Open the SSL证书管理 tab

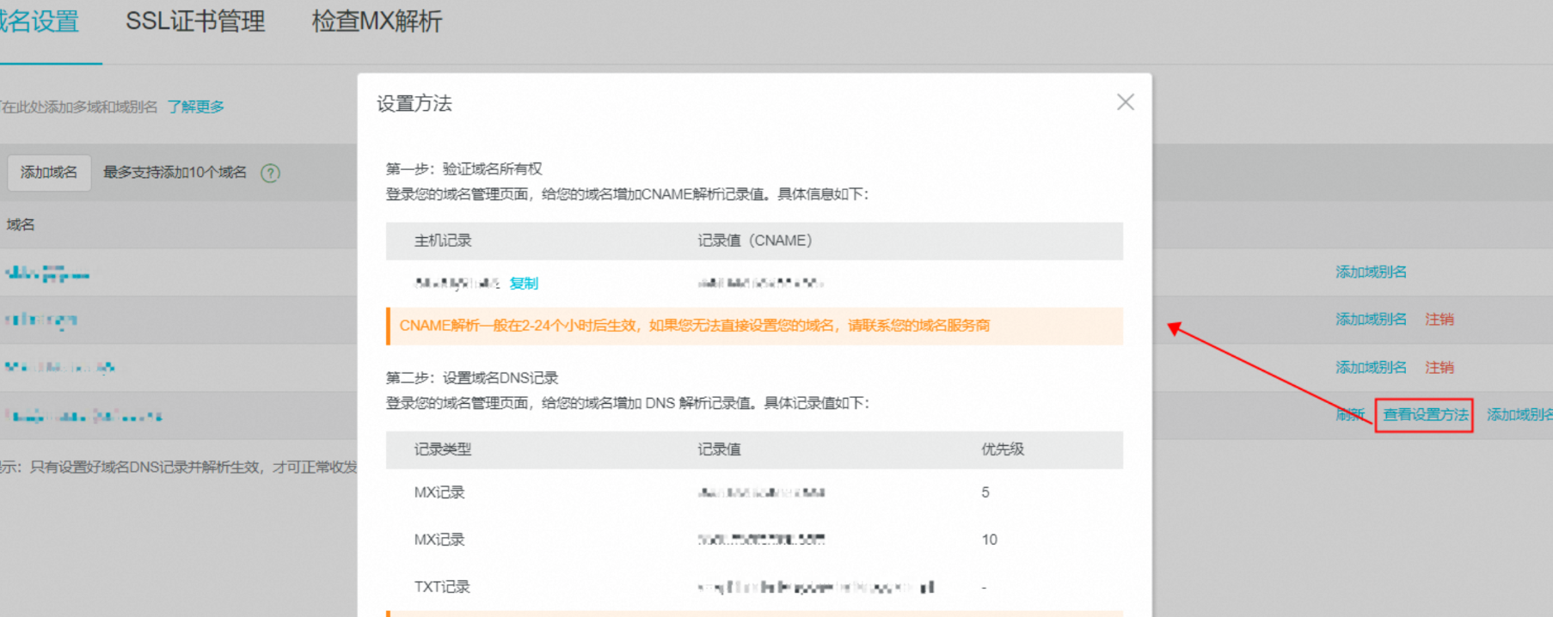(x=195, y=21)
